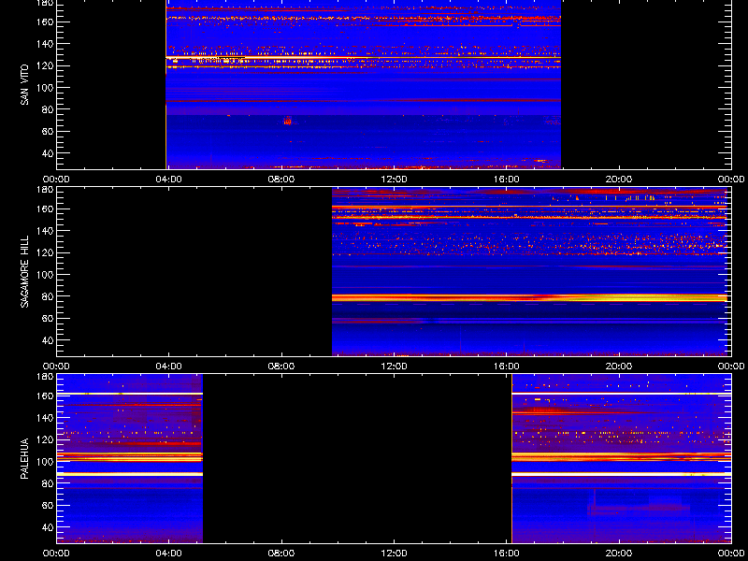Click the 16:00 time label under the Sagamore Hill panel
Viewport: 748px width, 561px height.
pos(507,367)
